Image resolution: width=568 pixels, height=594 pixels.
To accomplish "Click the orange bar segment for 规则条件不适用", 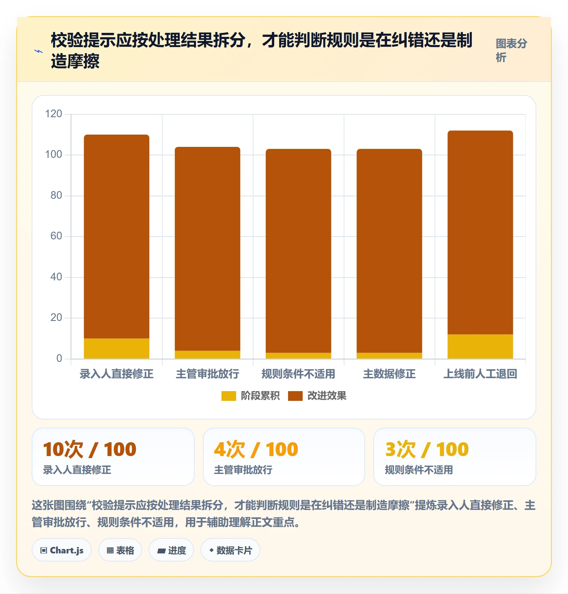I will [298, 251].
